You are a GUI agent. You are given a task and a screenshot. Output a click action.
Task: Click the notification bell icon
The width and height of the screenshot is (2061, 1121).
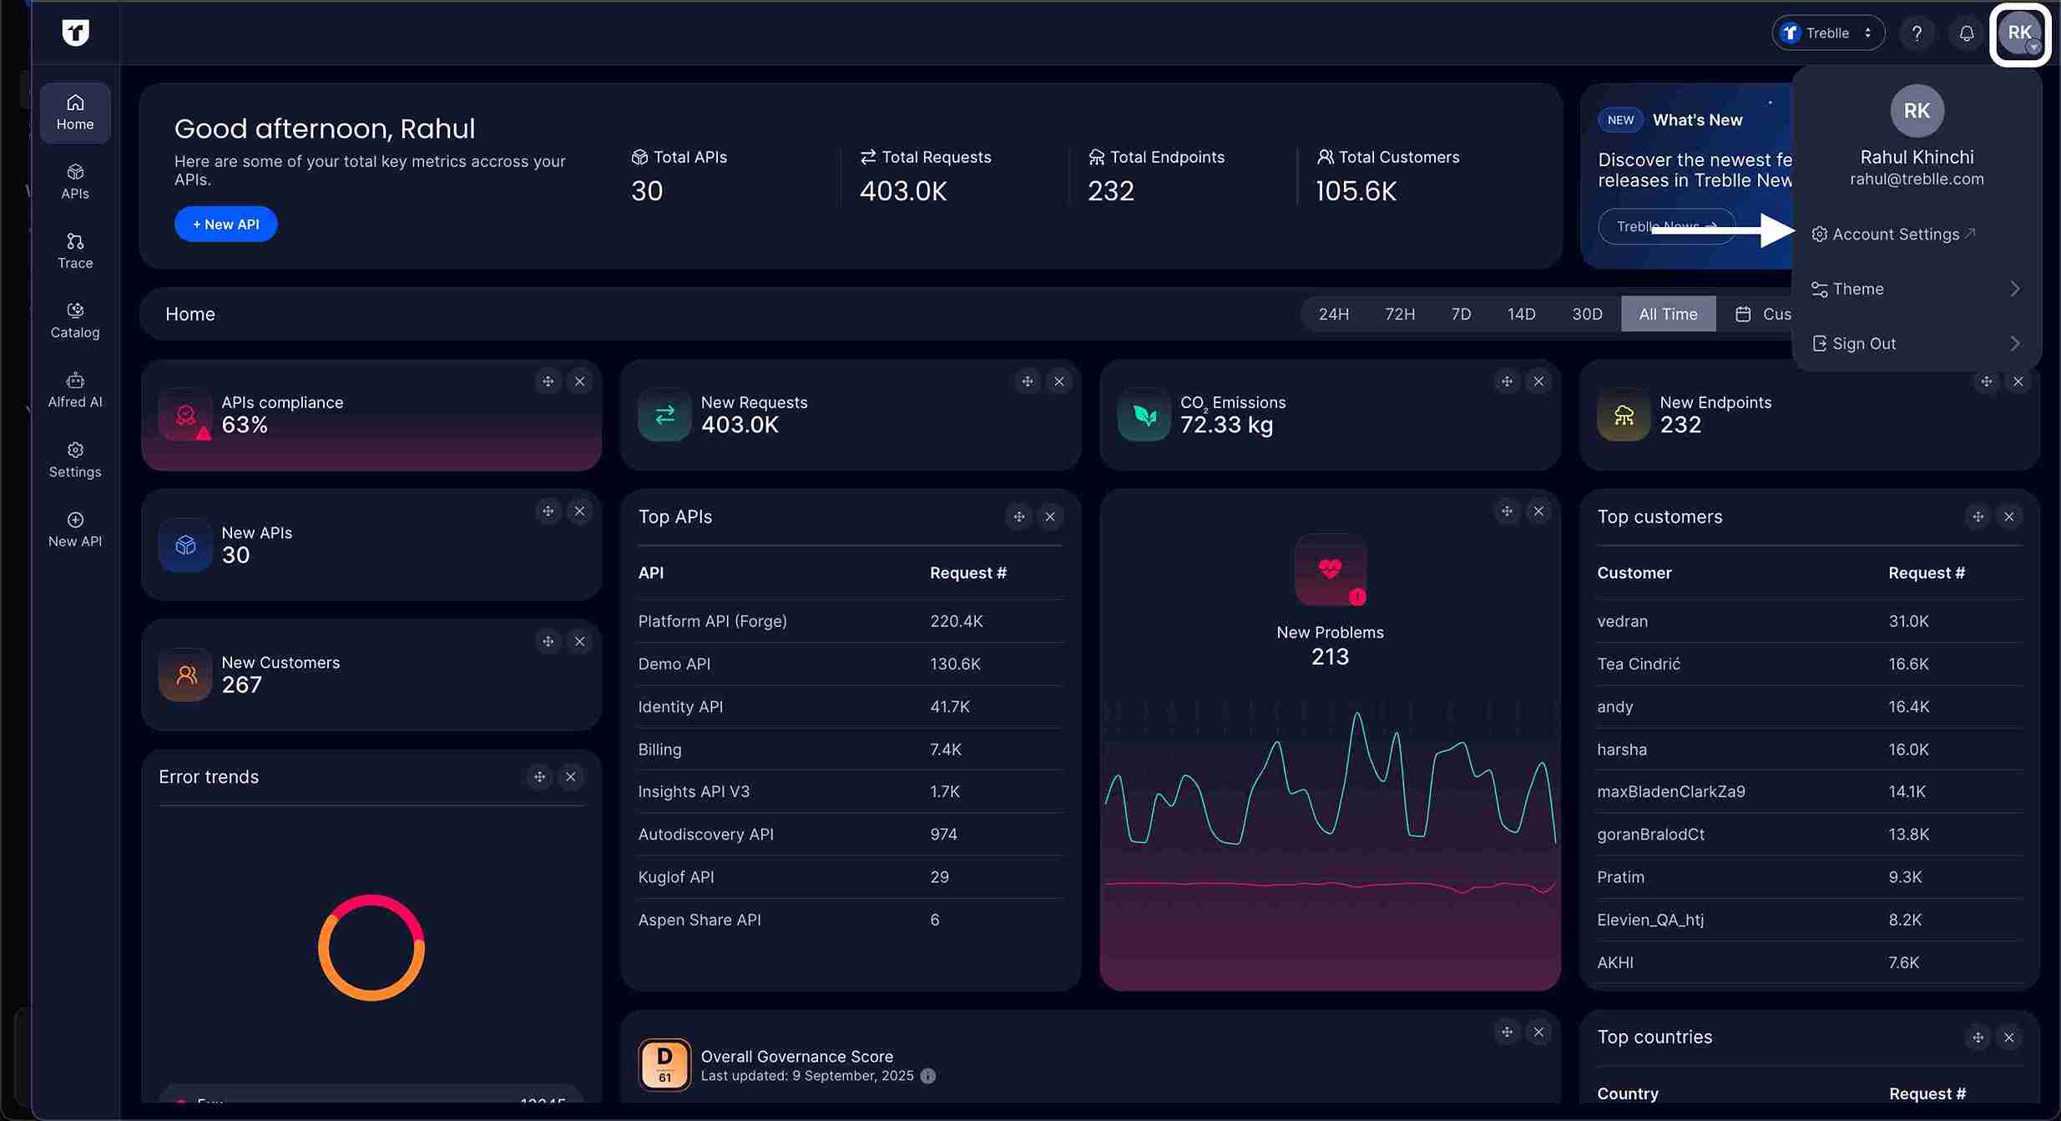(x=1966, y=33)
